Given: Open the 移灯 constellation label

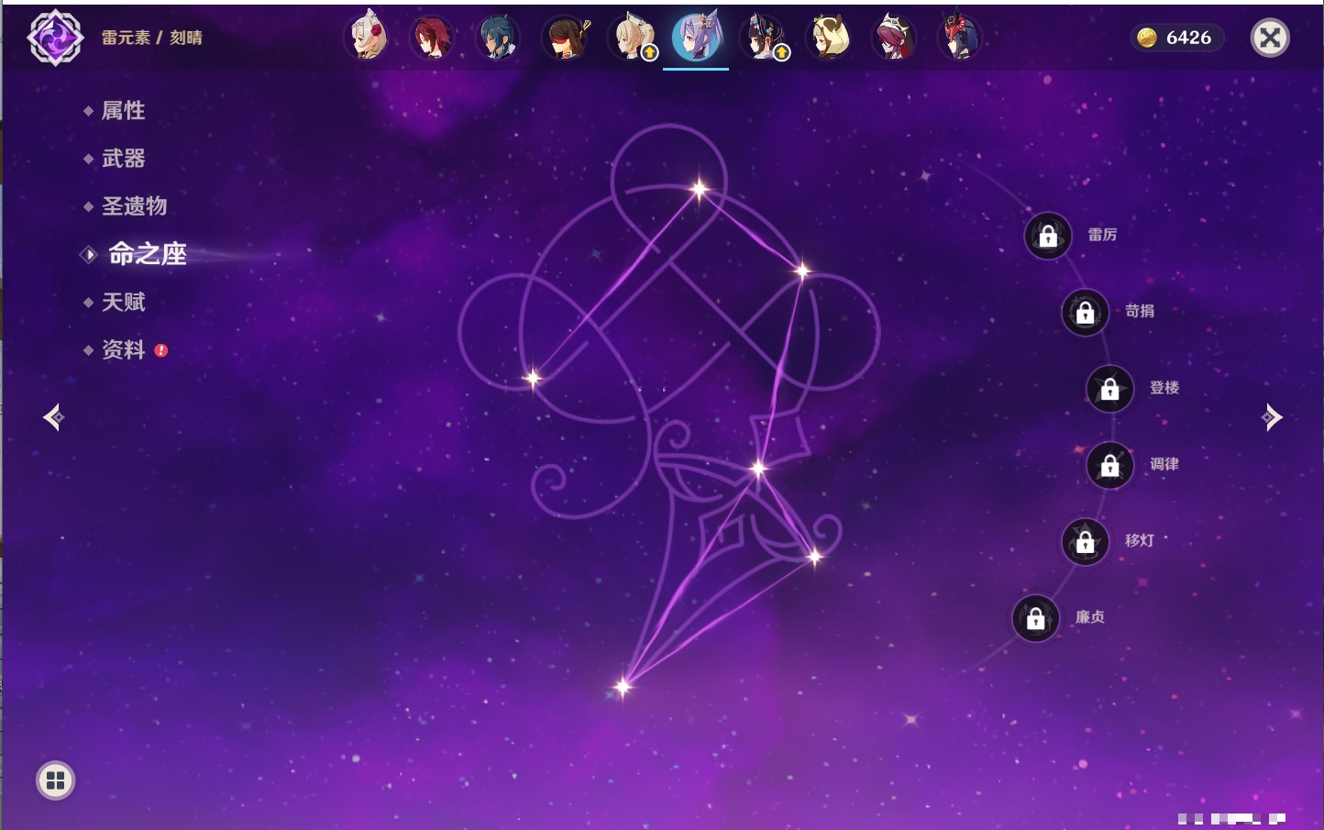Looking at the screenshot, I should pyautogui.click(x=1140, y=540).
